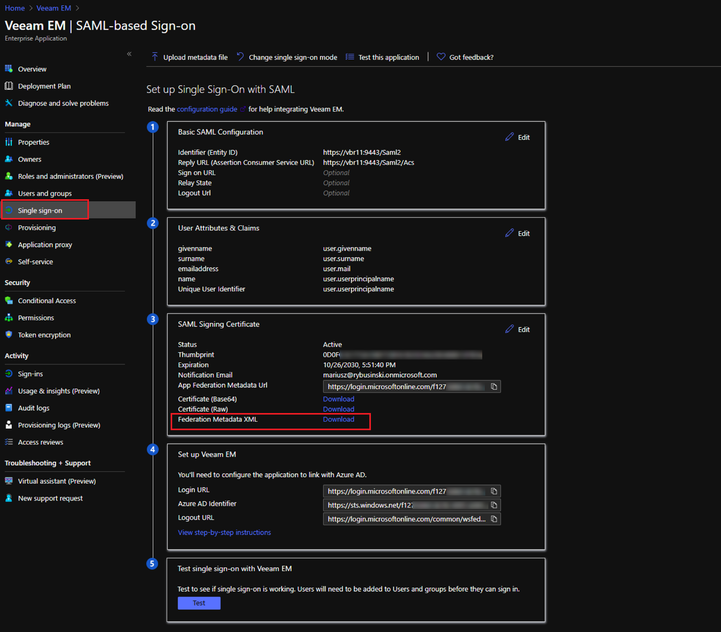Click the Login URL text field
Viewport: 721px width, 632px height.
click(x=411, y=491)
